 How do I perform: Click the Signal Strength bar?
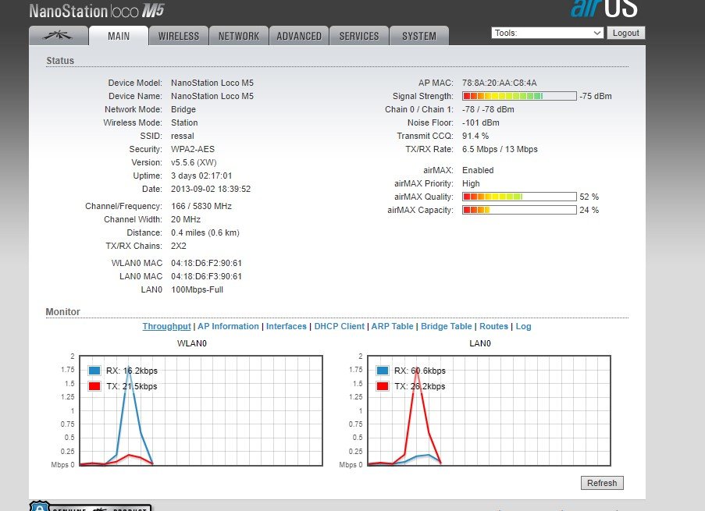pyautogui.click(x=518, y=96)
